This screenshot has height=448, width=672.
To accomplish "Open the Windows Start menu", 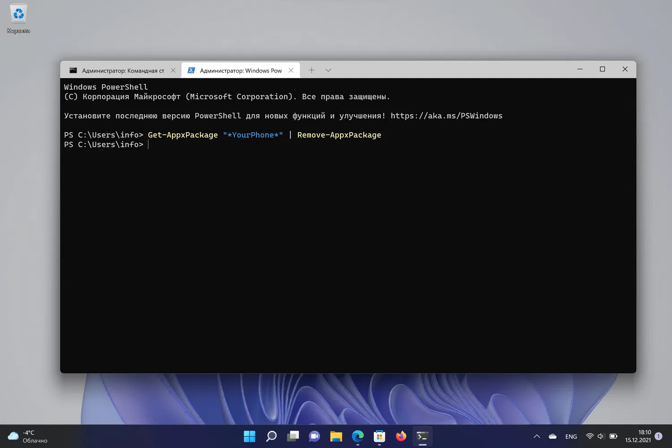I will point(250,436).
